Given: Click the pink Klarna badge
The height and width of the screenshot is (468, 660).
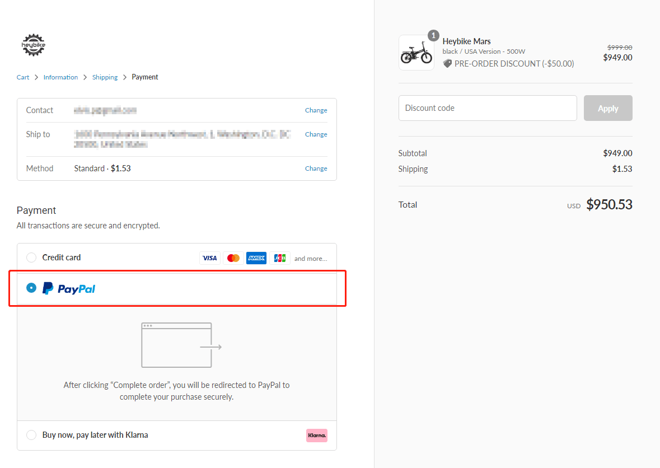Looking at the screenshot, I should point(317,435).
